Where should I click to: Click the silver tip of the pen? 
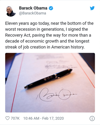coord(26,87)
